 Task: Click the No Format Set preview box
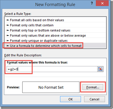(51, 87)
